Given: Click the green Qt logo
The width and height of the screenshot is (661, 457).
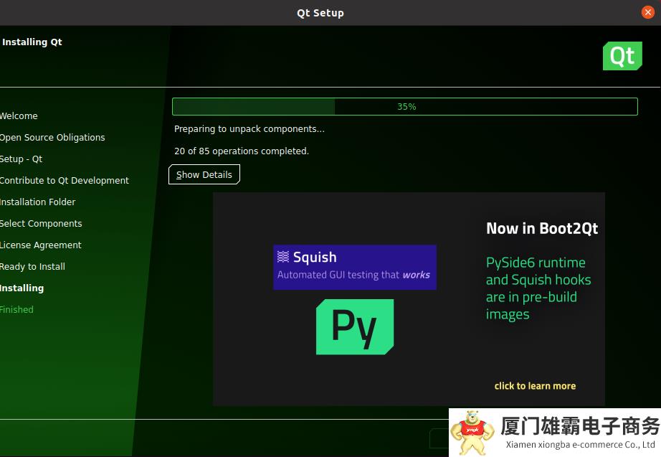Looking at the screenshot, I should [x=622, y=56].
